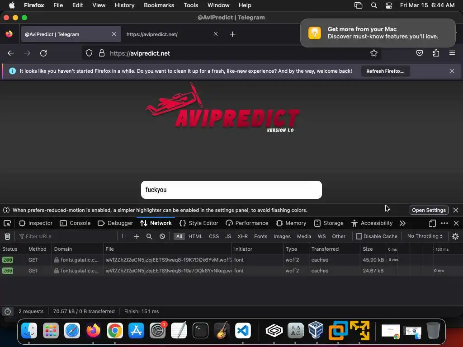
Task: Open the request blocking panel
Action: pos(162,236)
